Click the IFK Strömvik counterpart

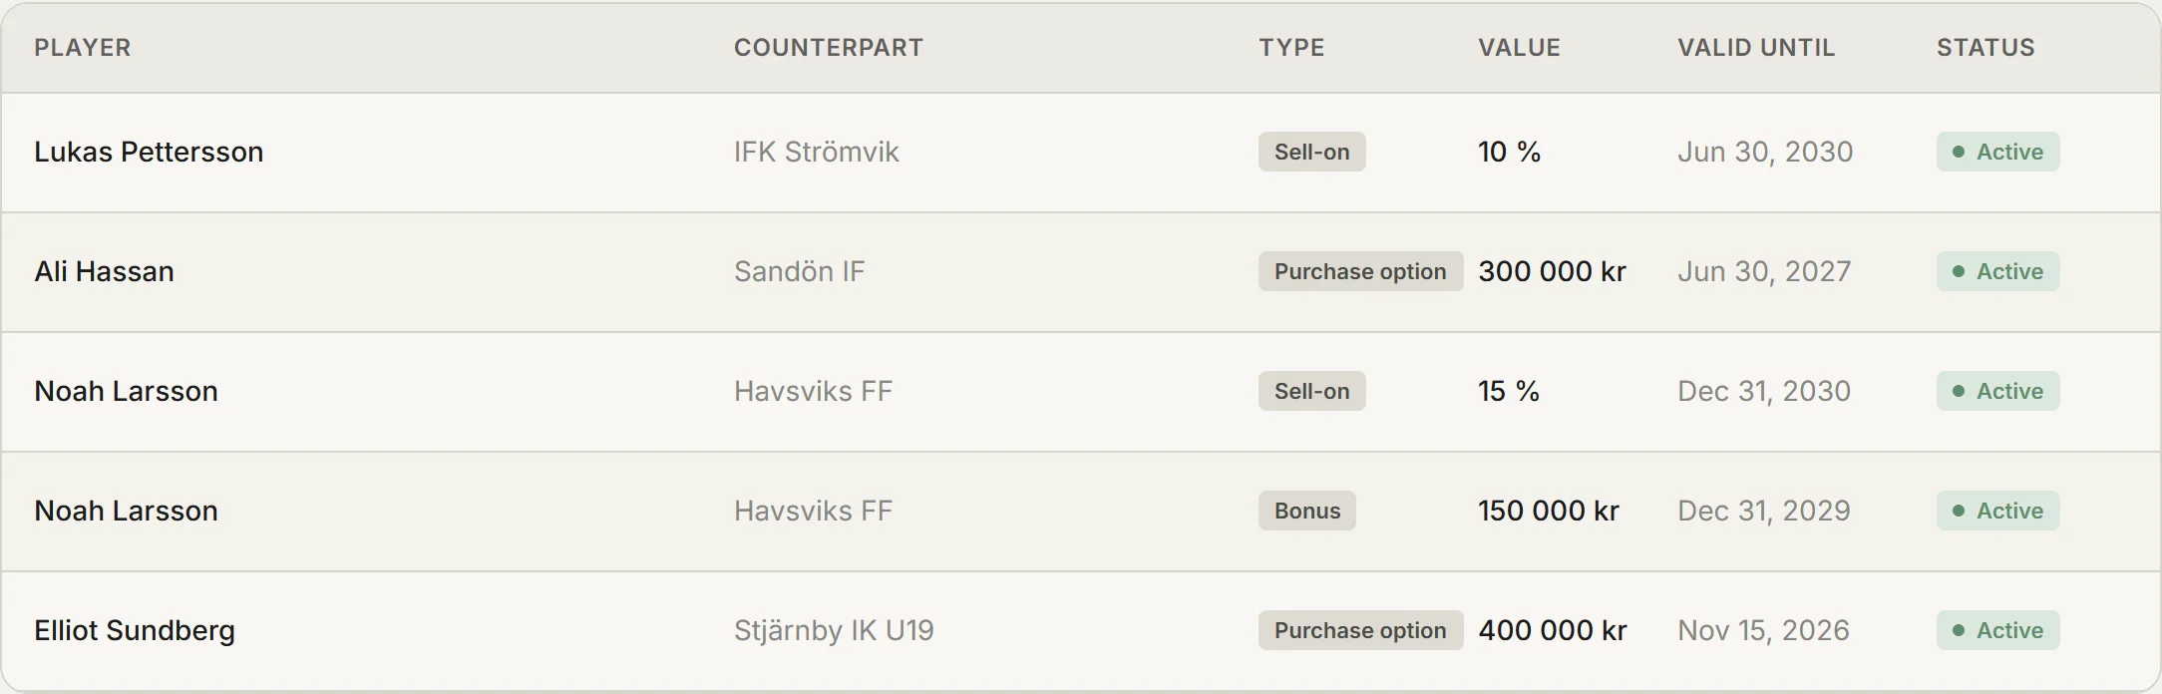pos(816,152)
